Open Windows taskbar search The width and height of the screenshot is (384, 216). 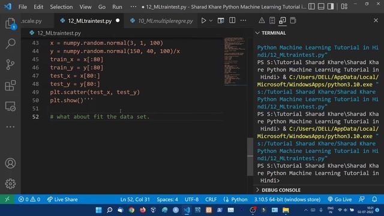point(109,210)
